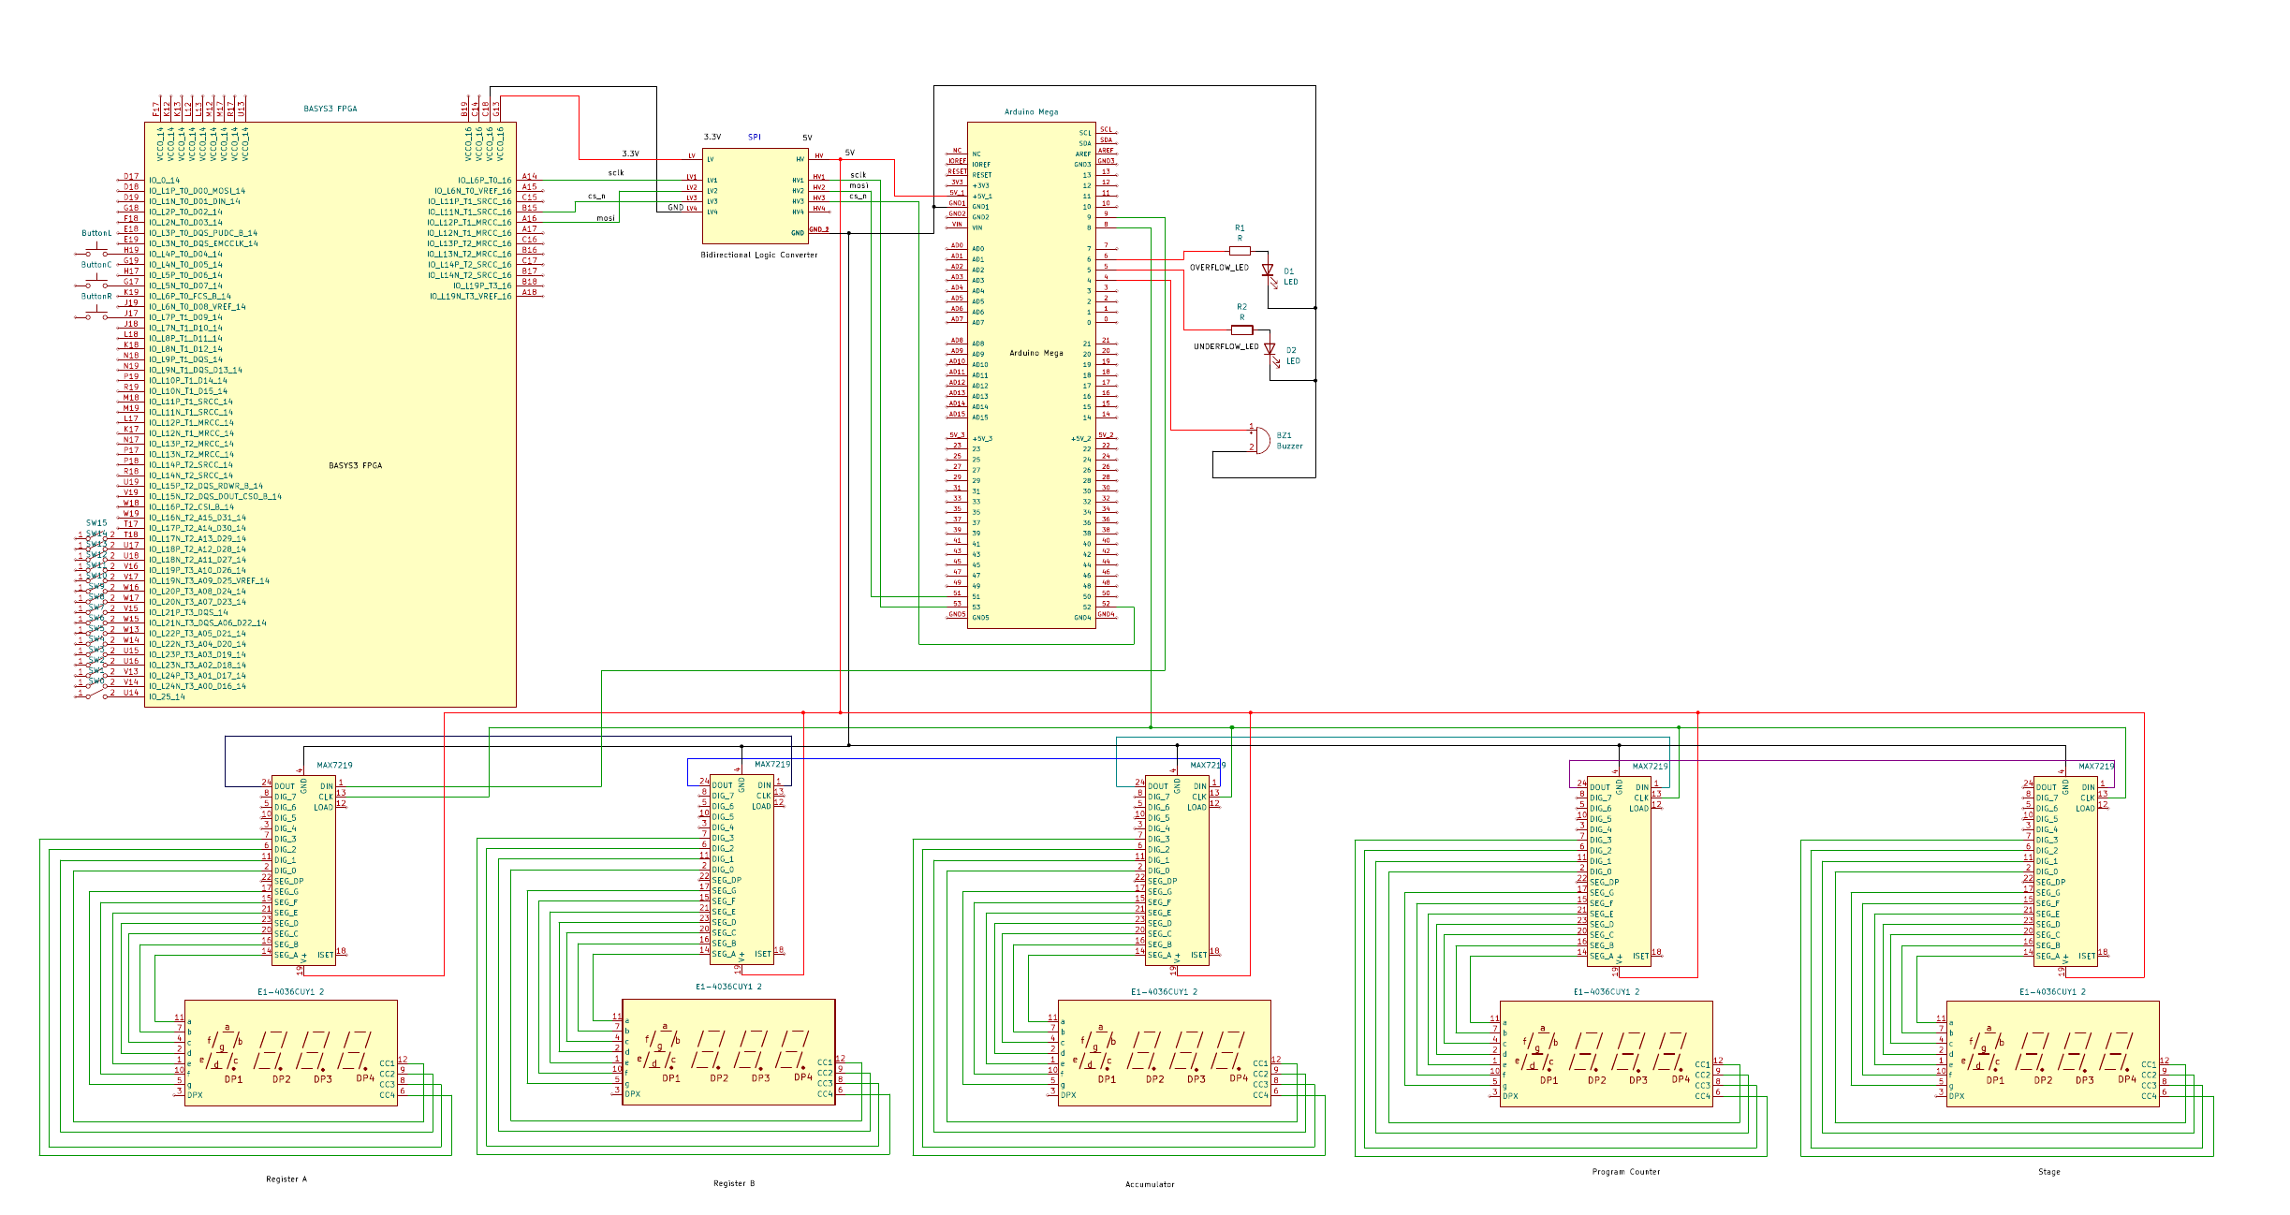2290x1215 pixels.
Task: Click the ButtonL pushbutton switch symbol
Action: 96,252
